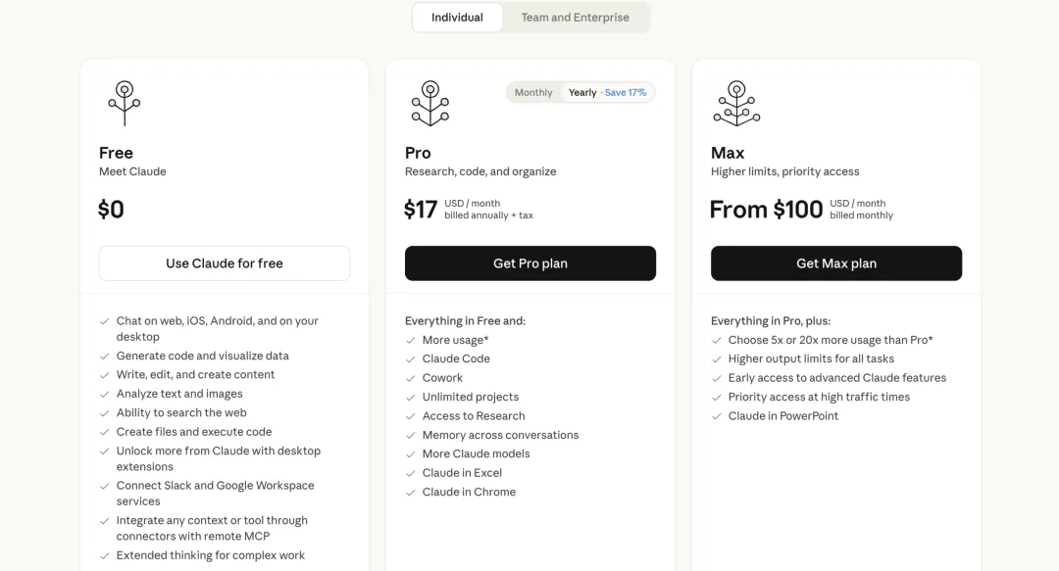Click the Max plan tree icon
The width and height of the screenshot is (1059, 571).
(x=736, y=103)
